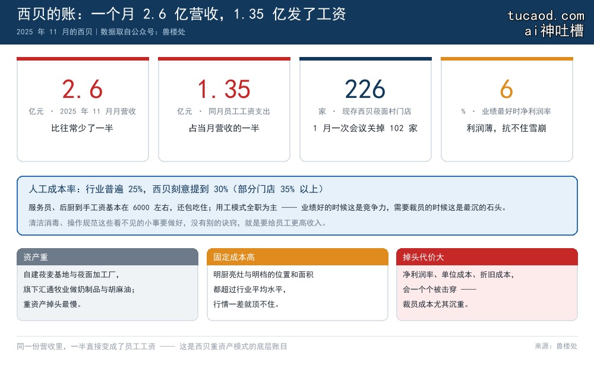The height and width of the screenshot is (371, 594).
Task: Click the label 现存西贝莜面村门店
Action: (377, 112)
